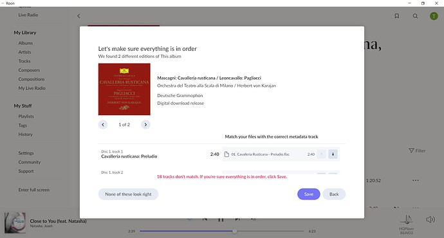Open the track Filter
This screenshot has height=238, width=444.
pyautogui.click(x=417, y=151)
